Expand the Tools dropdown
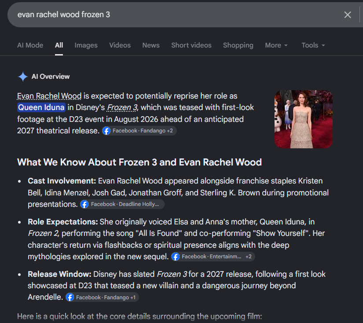The height and width of the screenshot is (323, 363). (313, 45)
